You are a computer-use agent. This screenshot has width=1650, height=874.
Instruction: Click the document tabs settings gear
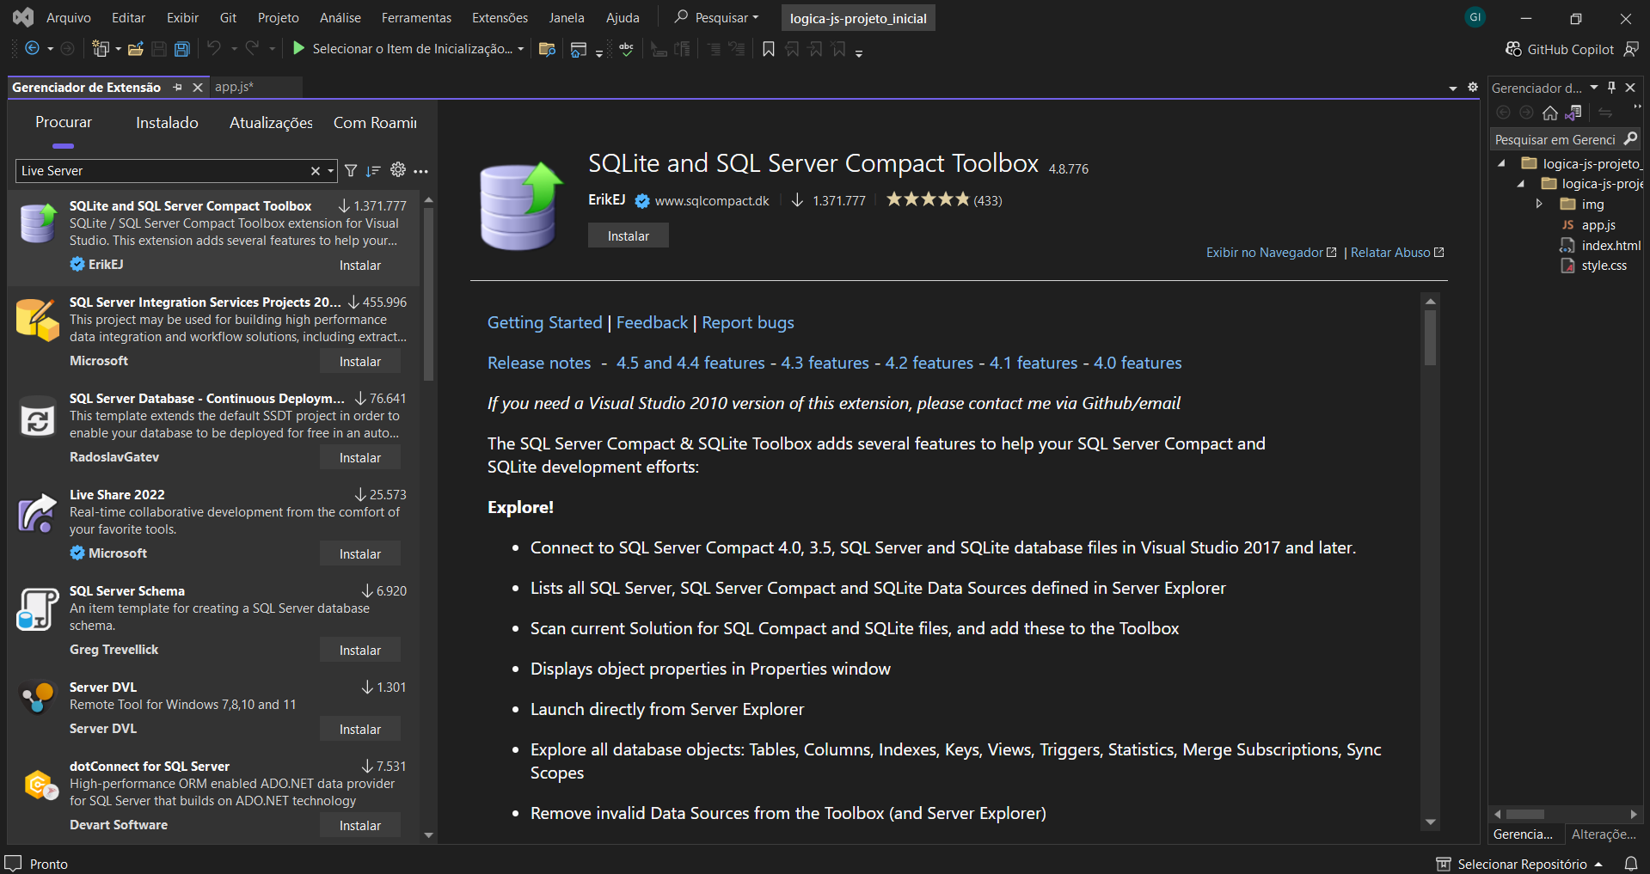coord(1472,87)
